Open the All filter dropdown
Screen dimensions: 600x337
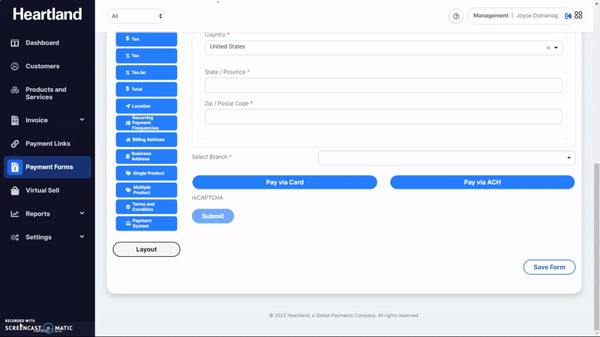click(136, 16)
